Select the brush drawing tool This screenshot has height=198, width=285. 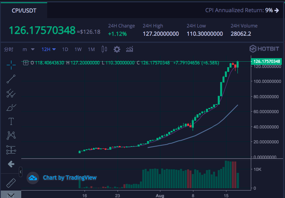(x=11, y=107)
